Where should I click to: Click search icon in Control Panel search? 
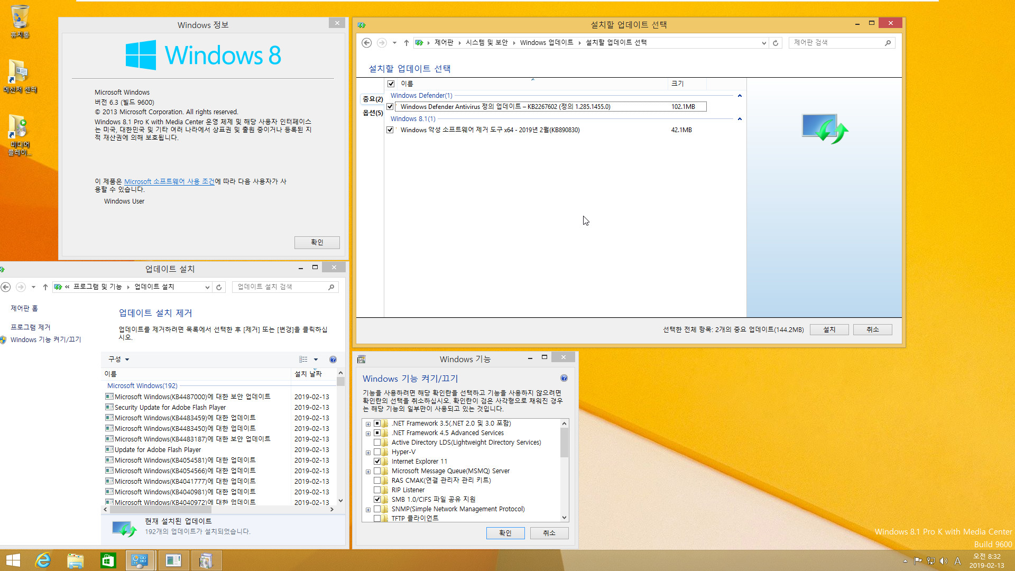888,43
